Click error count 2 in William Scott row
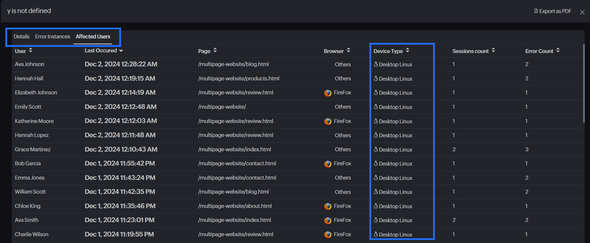 click(x=527, y=192)
